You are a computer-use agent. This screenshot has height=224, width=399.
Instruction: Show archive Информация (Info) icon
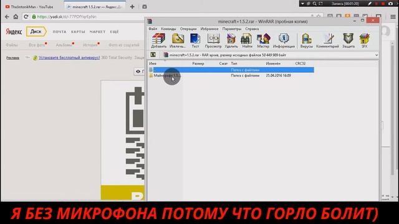tap(284, 40)
